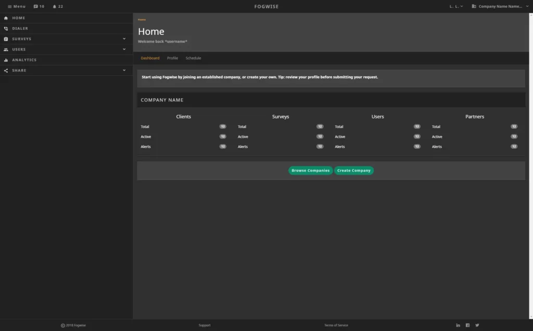
Task: Switch to the Dashboard tab
Action: (x=150, y=58)
